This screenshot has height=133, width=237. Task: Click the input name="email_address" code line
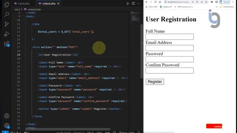[83, 78]
